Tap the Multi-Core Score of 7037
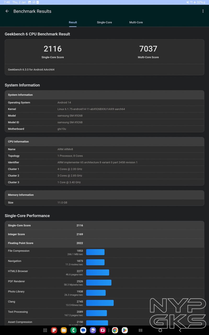This screenshot has width=209, height=335. (148, 49)
